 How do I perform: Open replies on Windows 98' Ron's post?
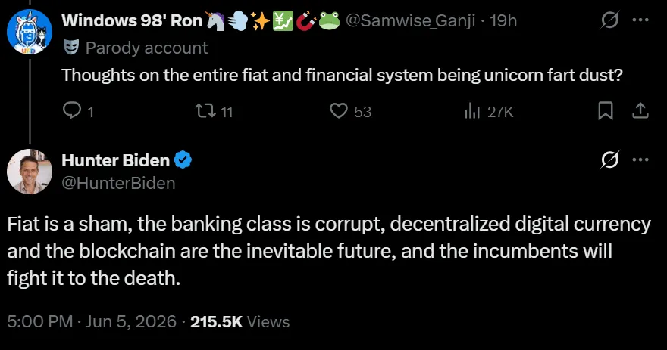pyautogui.click(x=78, y=111)
